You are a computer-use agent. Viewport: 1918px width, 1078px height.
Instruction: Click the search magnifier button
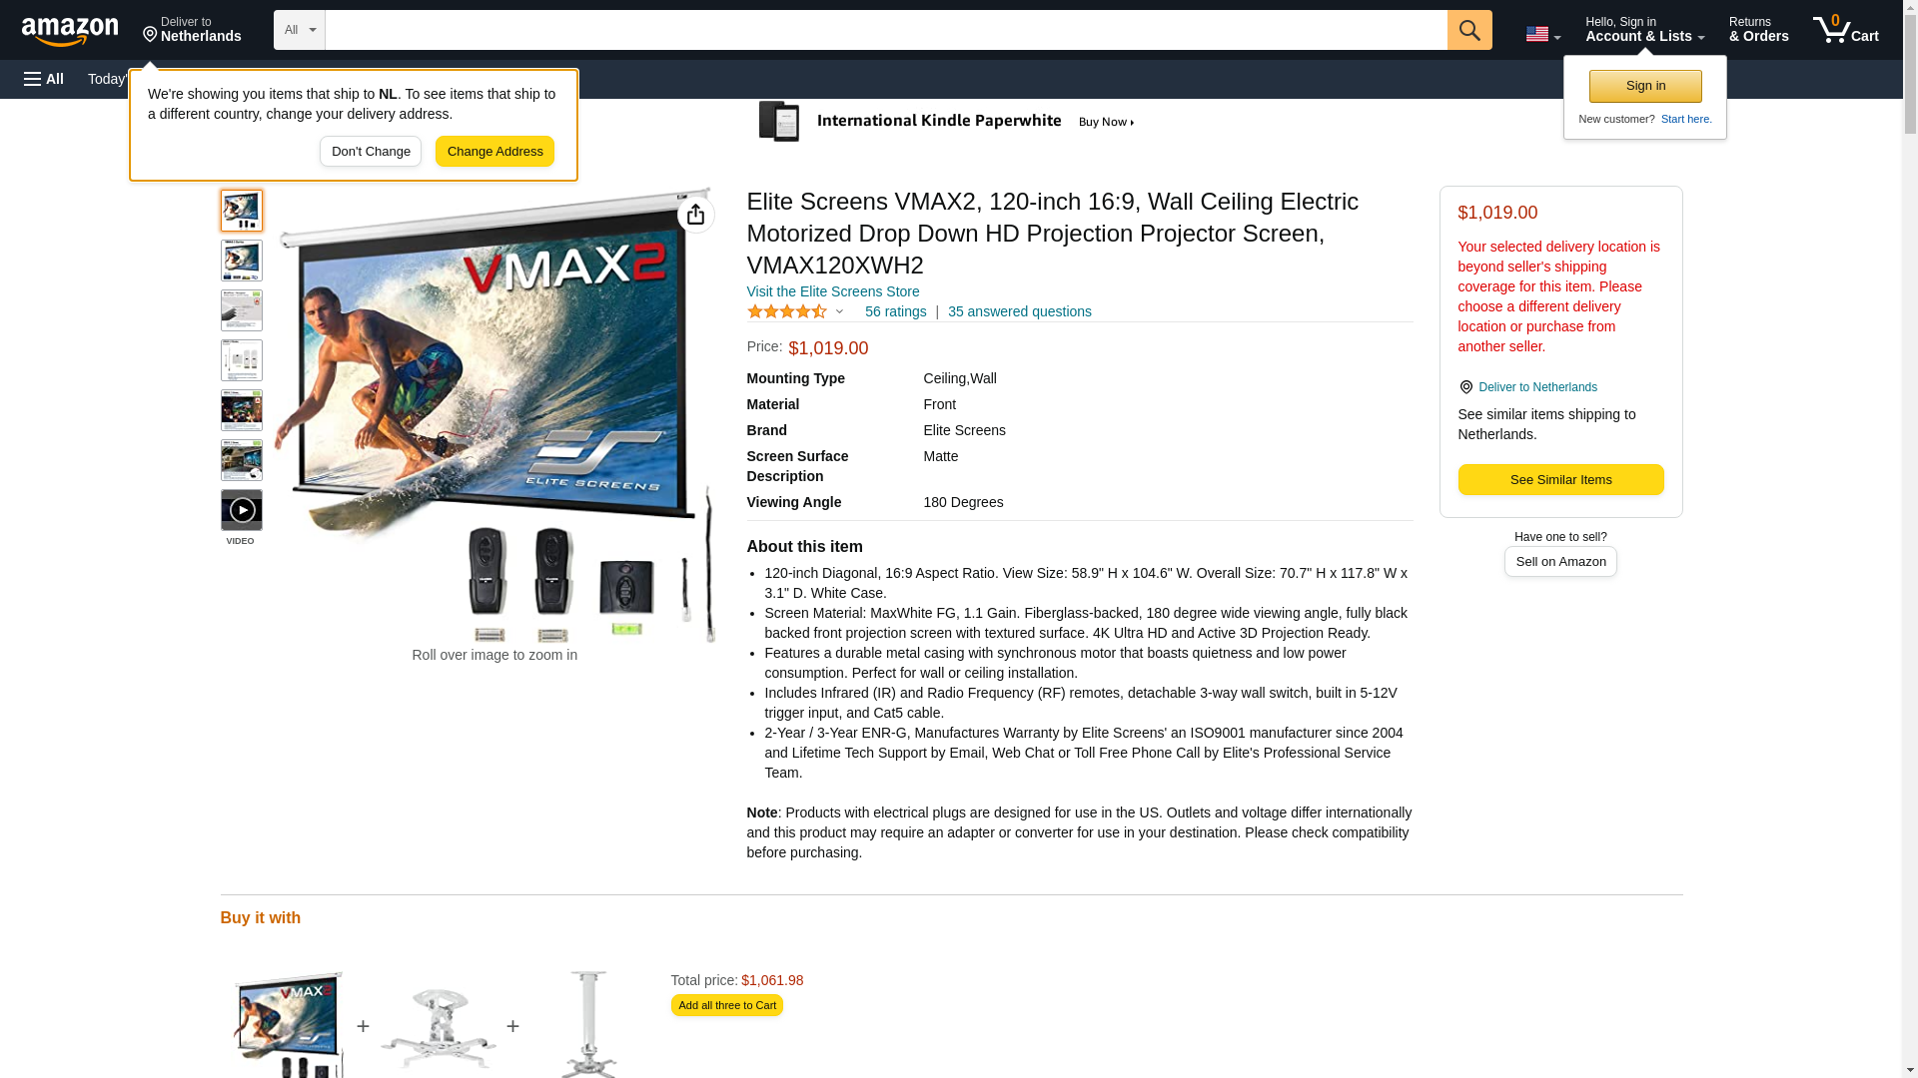[x=1469, y=30]
